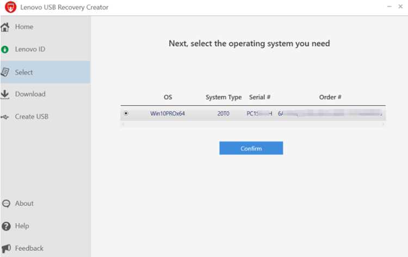Click the Order # column header

[x=330, y=97]
